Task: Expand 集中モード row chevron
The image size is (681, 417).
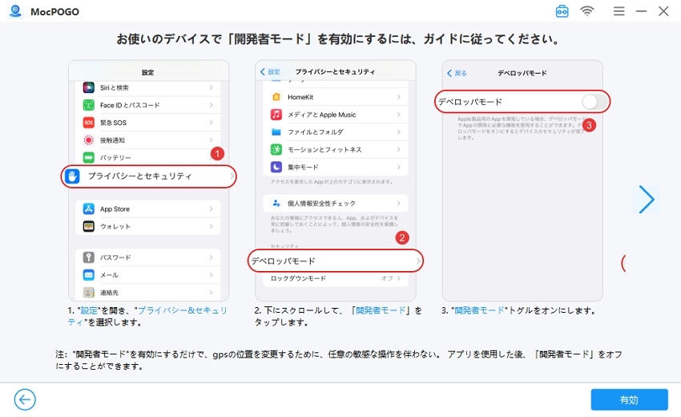Action: click(399, 167)
